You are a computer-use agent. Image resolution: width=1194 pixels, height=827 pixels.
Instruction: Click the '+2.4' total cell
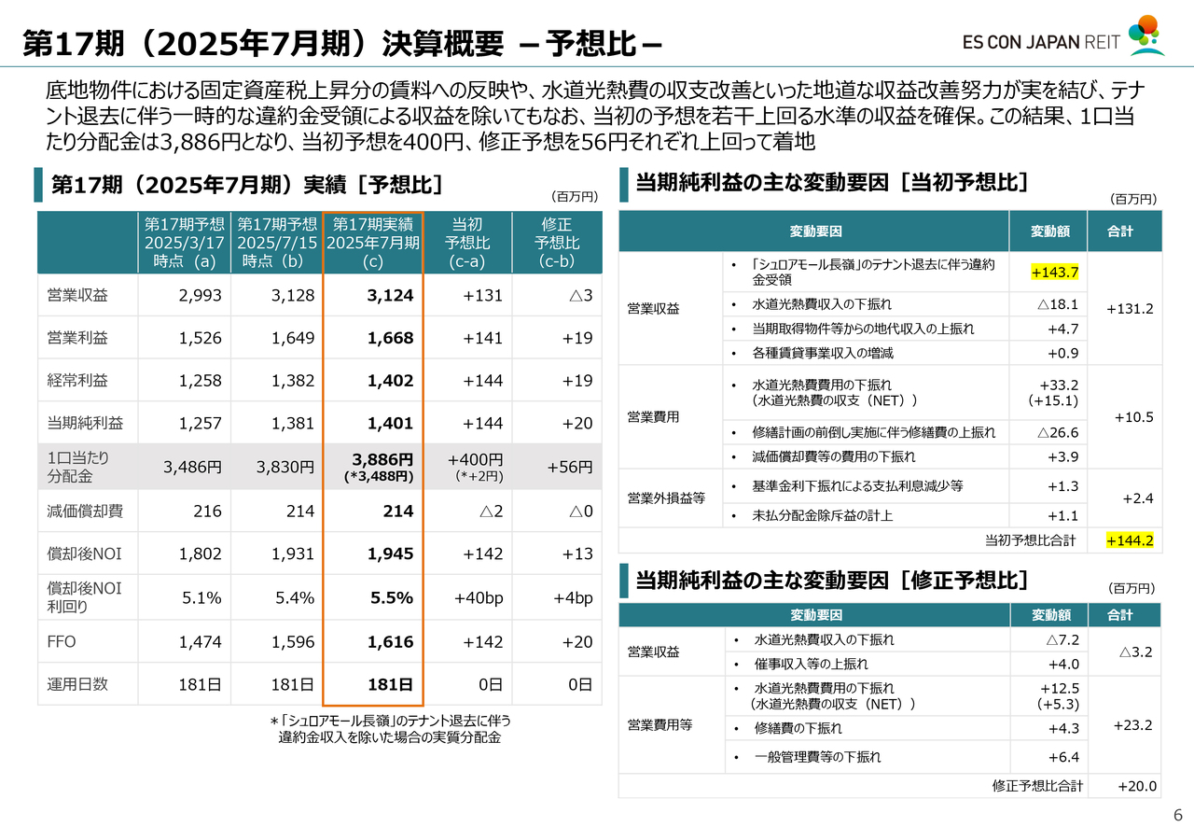(1138, 498)
